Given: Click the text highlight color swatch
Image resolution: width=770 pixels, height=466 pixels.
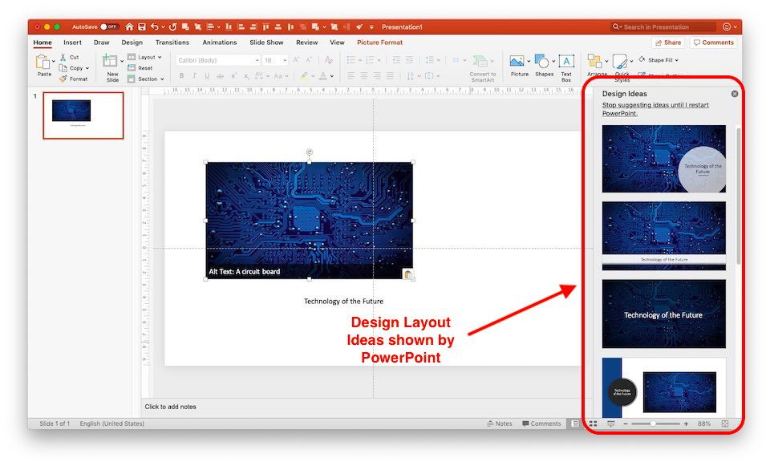Looking at the screenshot, I should pyautogui.click(x=305, y=76).
